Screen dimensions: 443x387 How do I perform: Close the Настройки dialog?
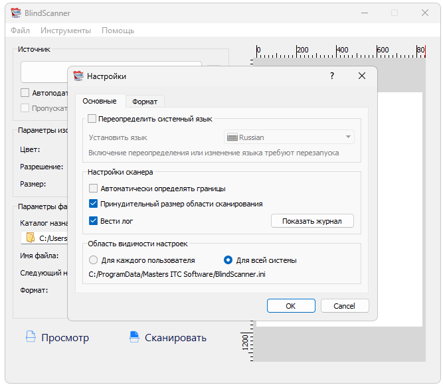pos(362,76)
